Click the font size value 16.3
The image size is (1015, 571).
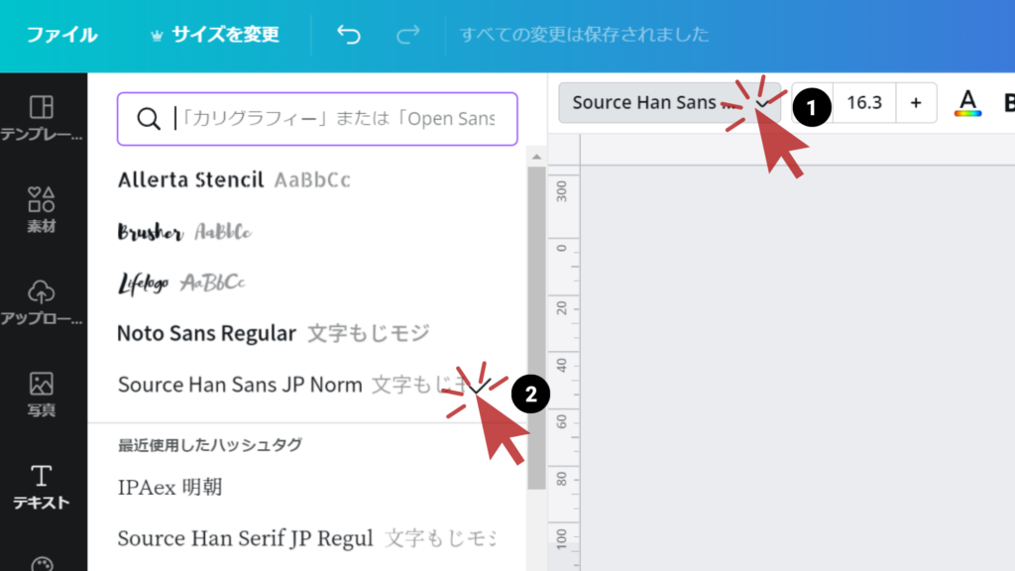[x=864, y=102]
